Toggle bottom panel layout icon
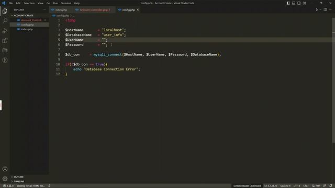 tap(294, 3)
